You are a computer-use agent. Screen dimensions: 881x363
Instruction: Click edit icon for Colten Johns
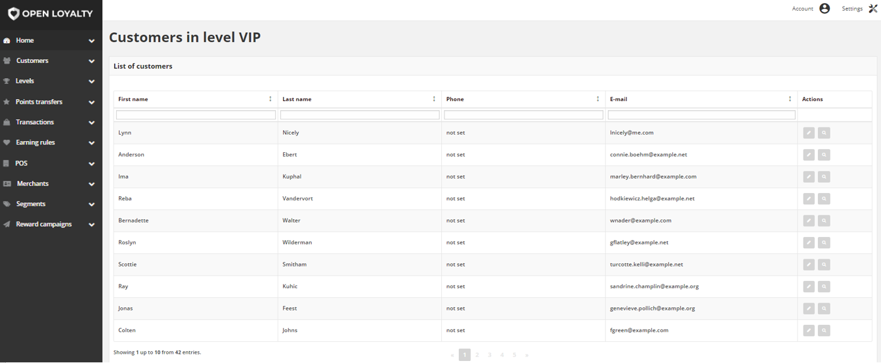pos(809,330)
